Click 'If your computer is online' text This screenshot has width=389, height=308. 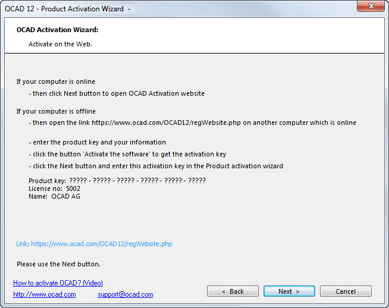[x=56, y=81]
